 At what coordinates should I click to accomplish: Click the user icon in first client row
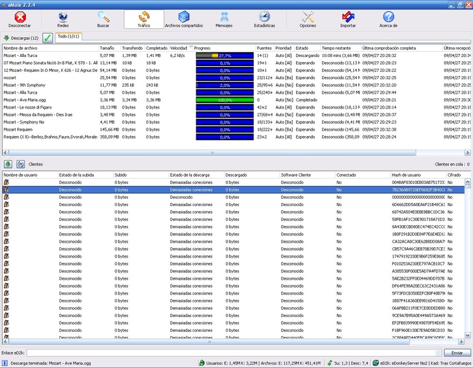(x=6, y=182)
